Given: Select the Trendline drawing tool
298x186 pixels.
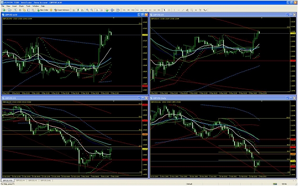Looking at the screenshot, I should click(x=183, y=10).
